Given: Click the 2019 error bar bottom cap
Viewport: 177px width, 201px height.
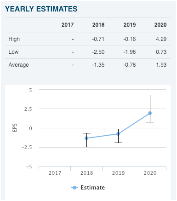Looking at the screenshot, I should pos(118,143).
